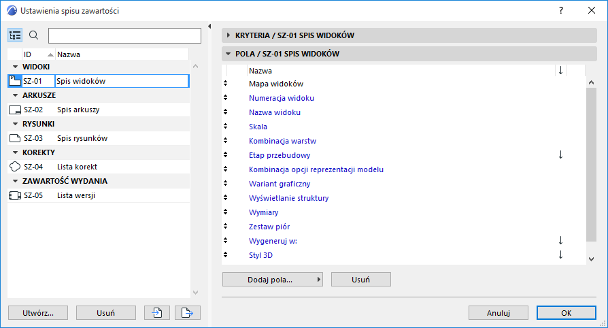Viewport: 608px width, 328px height.
Task: Toggle the tree view display icon
Action: click(x=16, y=35)
